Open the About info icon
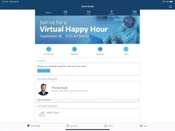Screen dimensions: 175x131 point(126,49)
